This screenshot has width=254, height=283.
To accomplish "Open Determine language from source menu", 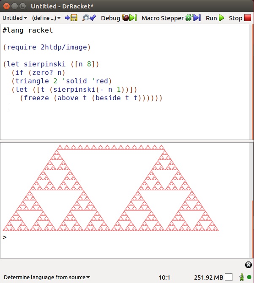I will point(47,277).
